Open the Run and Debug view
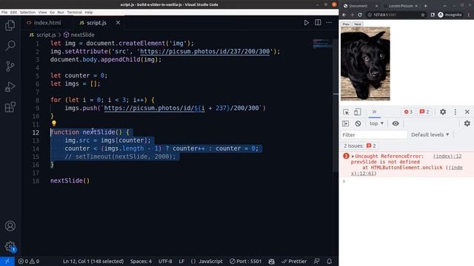 pos(10,86)
